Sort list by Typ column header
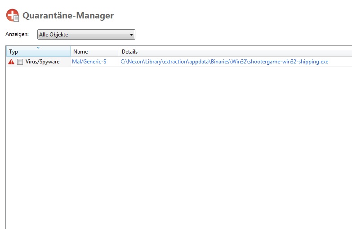Screen dimensions: 352x229 27,52
